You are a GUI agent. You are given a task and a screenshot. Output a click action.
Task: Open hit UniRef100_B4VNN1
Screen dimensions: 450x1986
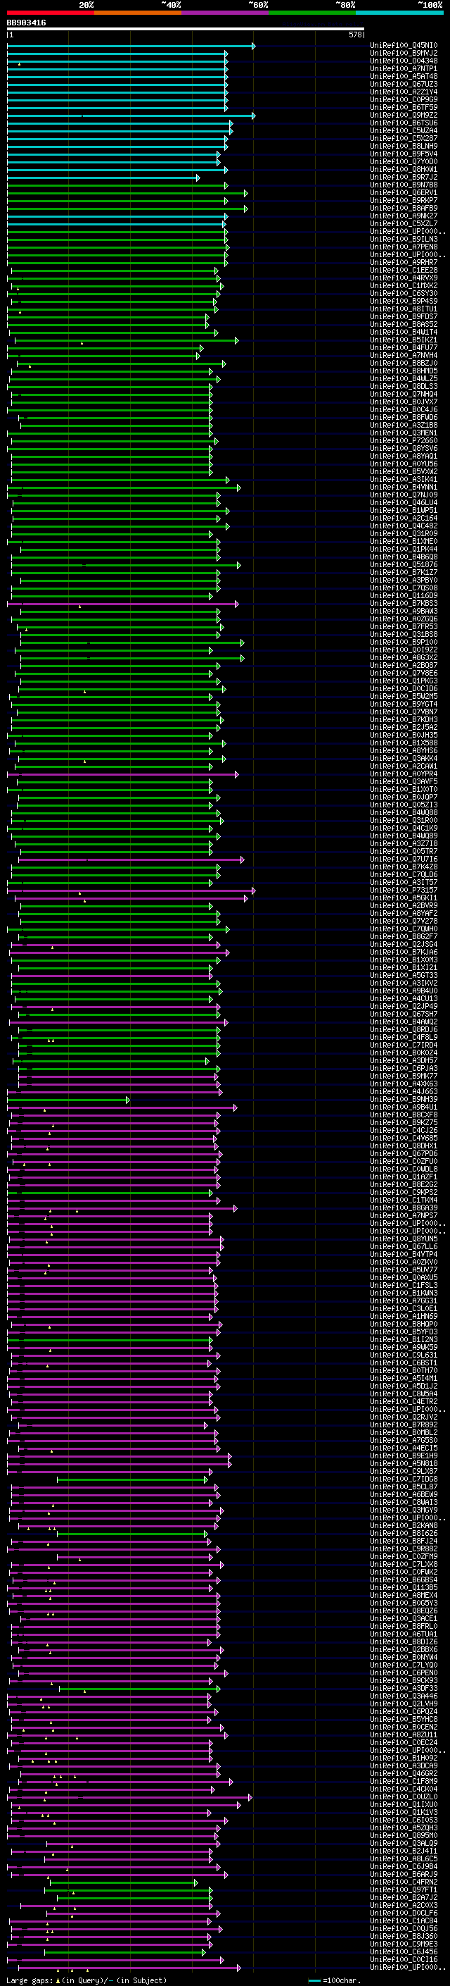tap(404, 488)
